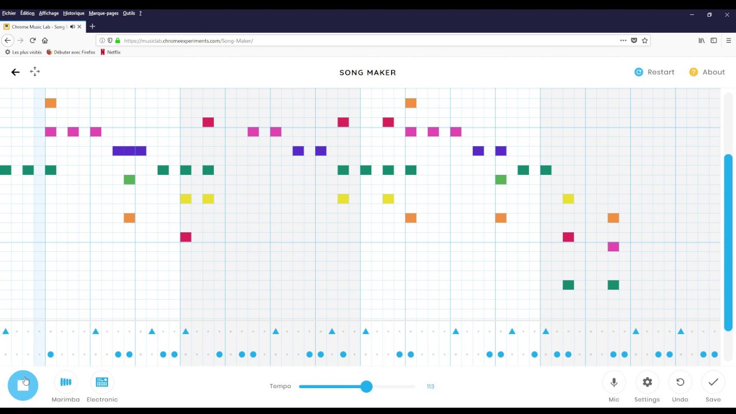Undo the last note change
Screen dimensions: 736x414
pyautogui.click(x=680, y=382)
